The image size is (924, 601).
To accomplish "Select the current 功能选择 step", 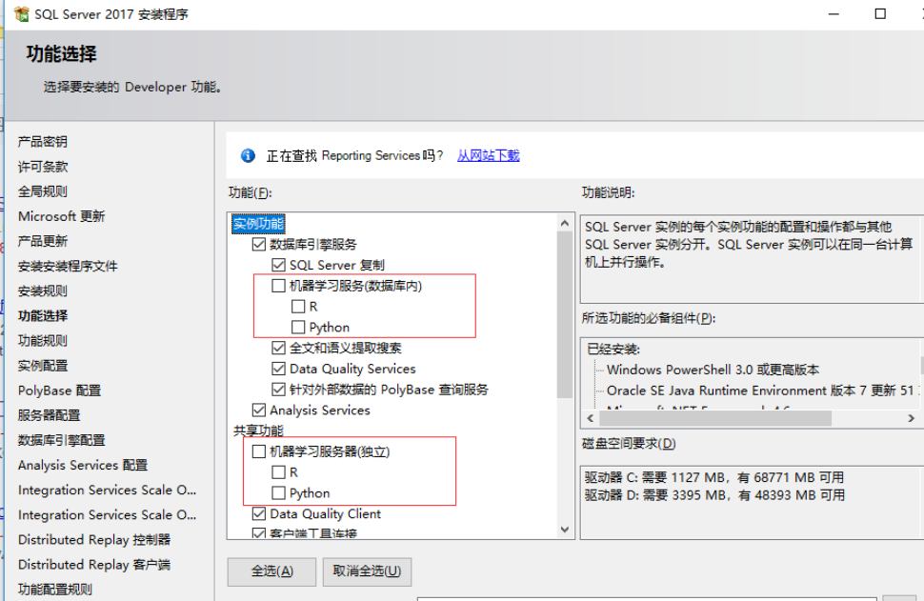I will (43, 316).
